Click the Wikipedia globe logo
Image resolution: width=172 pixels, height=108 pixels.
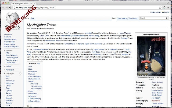pos(12,18)
